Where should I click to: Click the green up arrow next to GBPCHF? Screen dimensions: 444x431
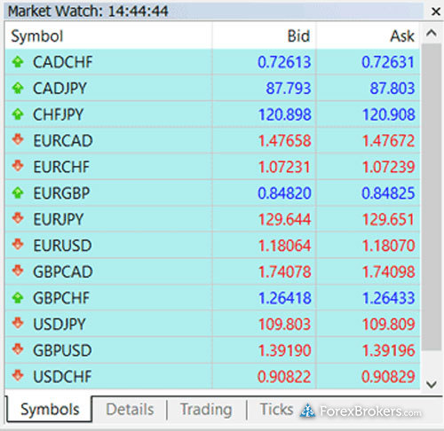coord(18,298)
